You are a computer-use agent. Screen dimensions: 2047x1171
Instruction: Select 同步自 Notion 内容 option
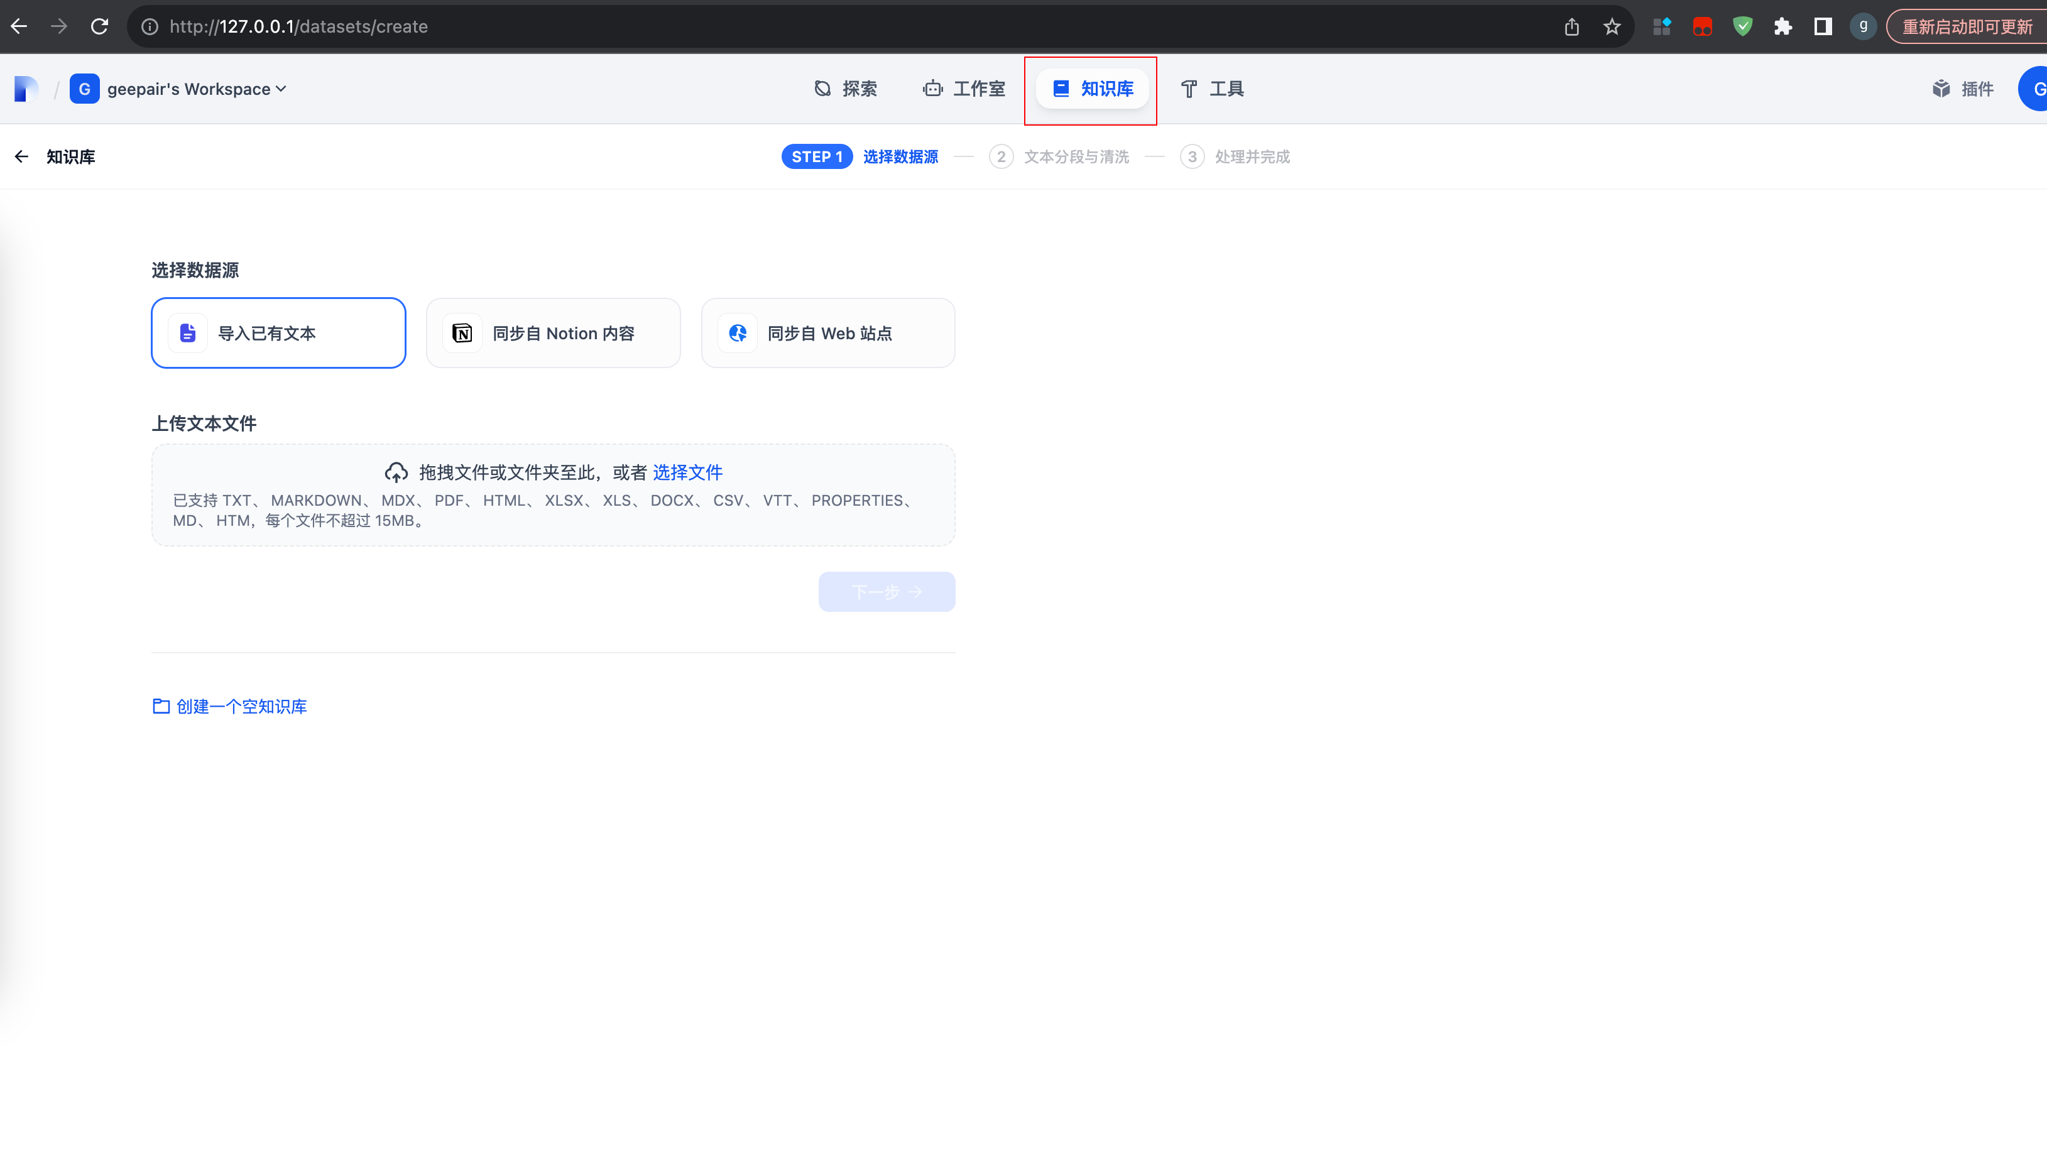pyautogui.click(x=554, y=333)
